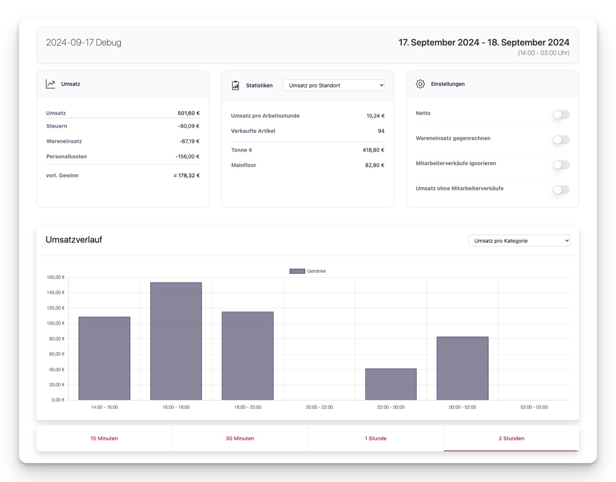Viewport: 616px width, 482px height.
Task: Open the Umsatz pro Kategorie dropdown
Action: pyautogui.click(x=519, y=241)
